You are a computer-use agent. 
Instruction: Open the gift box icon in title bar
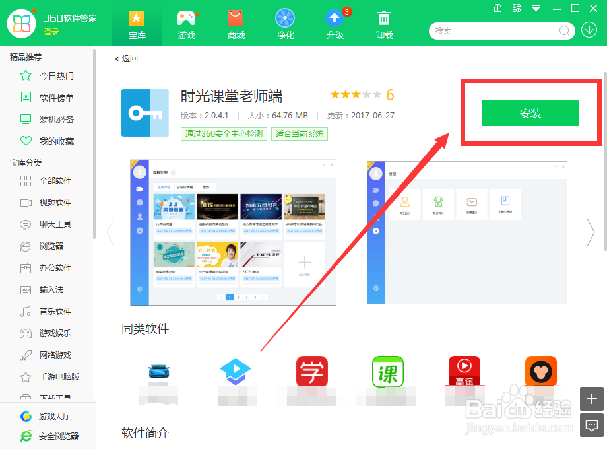point(498,8)
